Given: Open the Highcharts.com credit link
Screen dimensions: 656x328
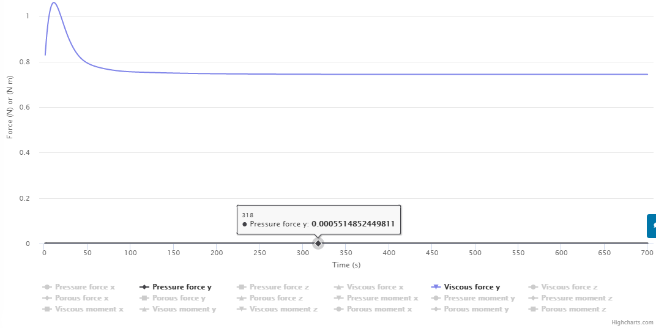Looking at the screenshot, I should tap(633, 322).
